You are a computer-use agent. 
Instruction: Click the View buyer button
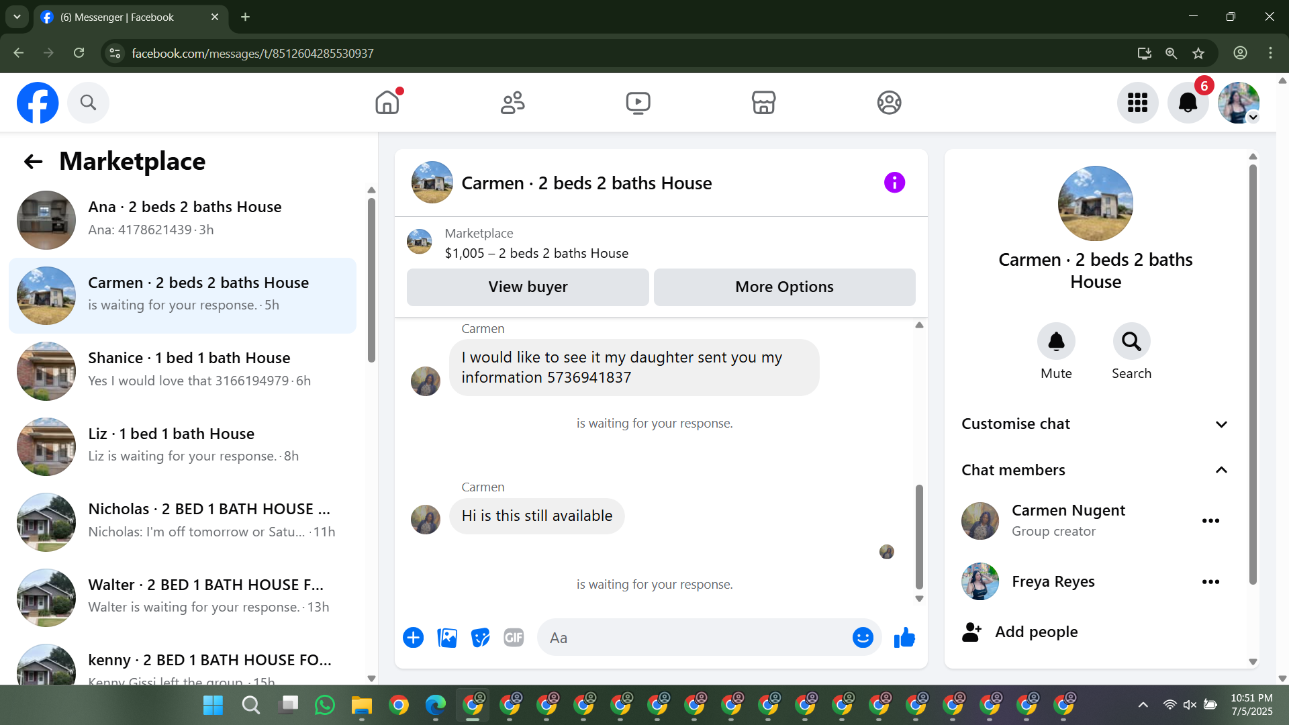pyautogui.click(x=528, y=287)
